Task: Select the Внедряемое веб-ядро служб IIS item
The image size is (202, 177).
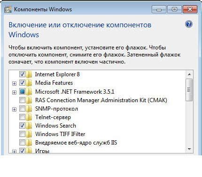Action: tap(76, 143)
